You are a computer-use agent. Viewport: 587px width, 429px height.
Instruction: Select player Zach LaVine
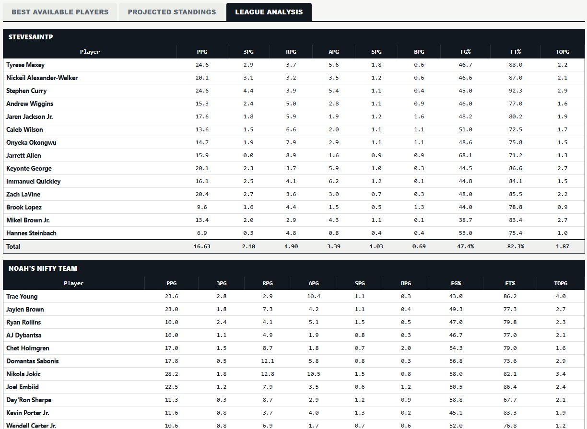pos(23,194)
